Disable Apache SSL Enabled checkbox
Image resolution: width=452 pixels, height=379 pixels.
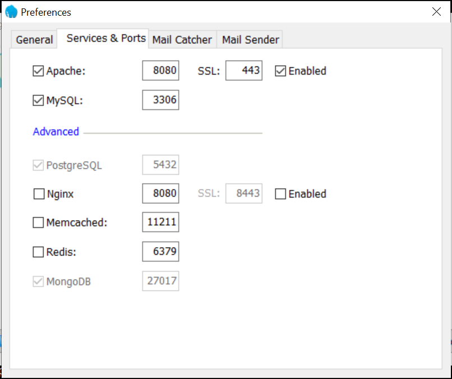280,71
